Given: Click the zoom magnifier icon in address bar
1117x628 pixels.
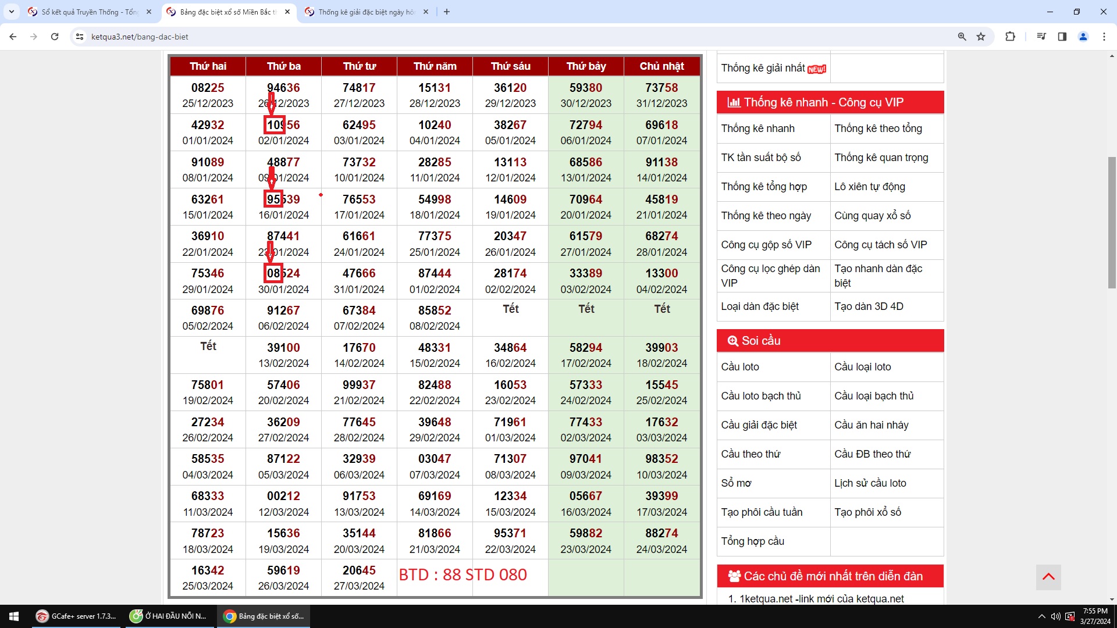Looking at the screenshot, I should pyautogui.click(x=962, y=37).
